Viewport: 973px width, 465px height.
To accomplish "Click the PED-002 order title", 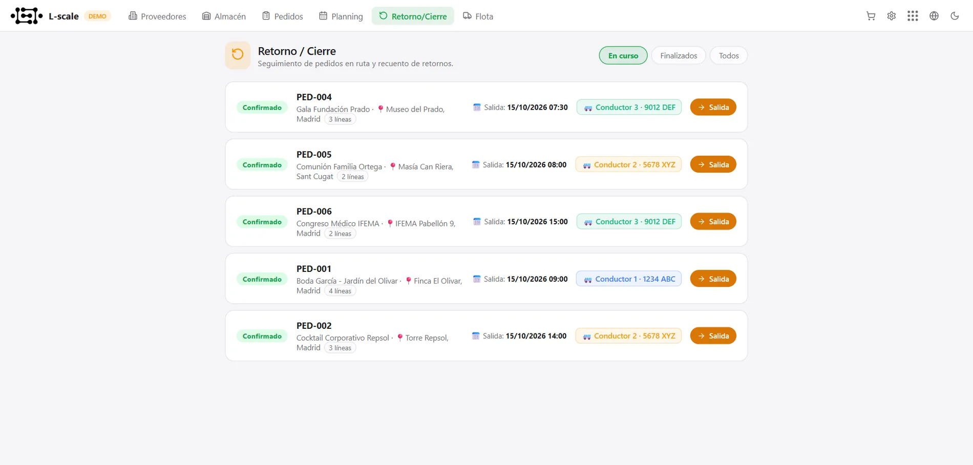I will [314, 326].
